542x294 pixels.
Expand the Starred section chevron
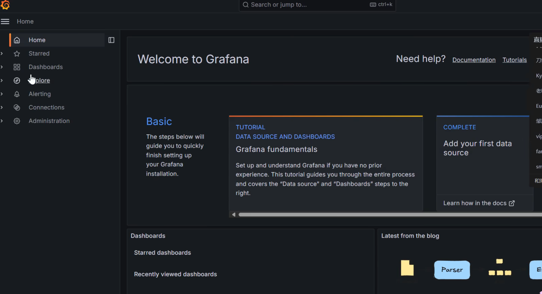coord(2,53)
